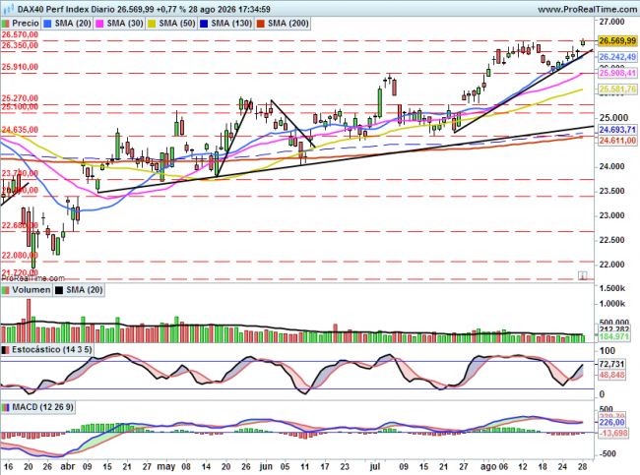
Task: Select the level label 24.635,00
Action: click(20, 130)
